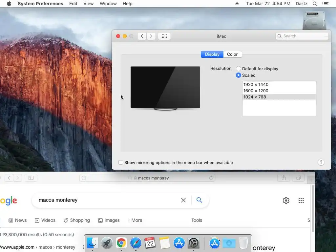Open Downloads folder in the Dock

click(x=229, y=243)
